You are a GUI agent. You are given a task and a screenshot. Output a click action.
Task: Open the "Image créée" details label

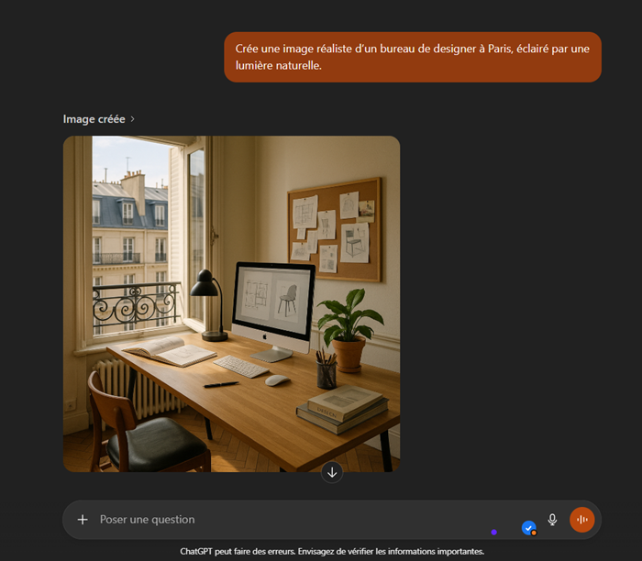point(94,119)
